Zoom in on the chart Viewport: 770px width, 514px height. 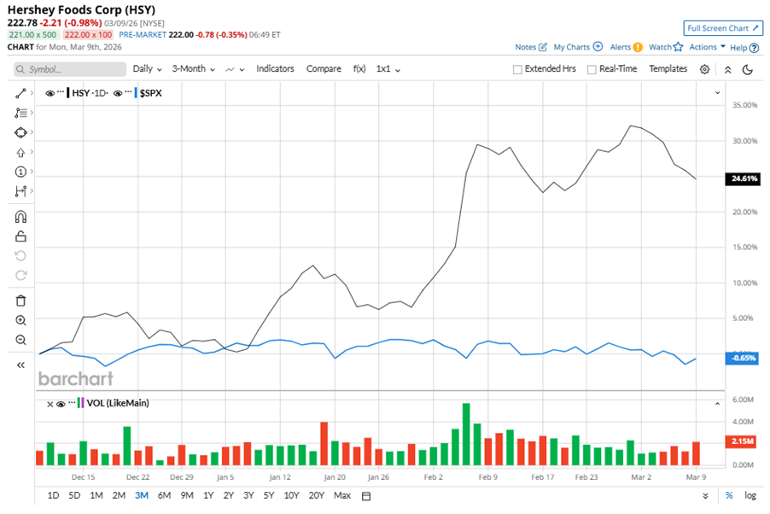20,320
